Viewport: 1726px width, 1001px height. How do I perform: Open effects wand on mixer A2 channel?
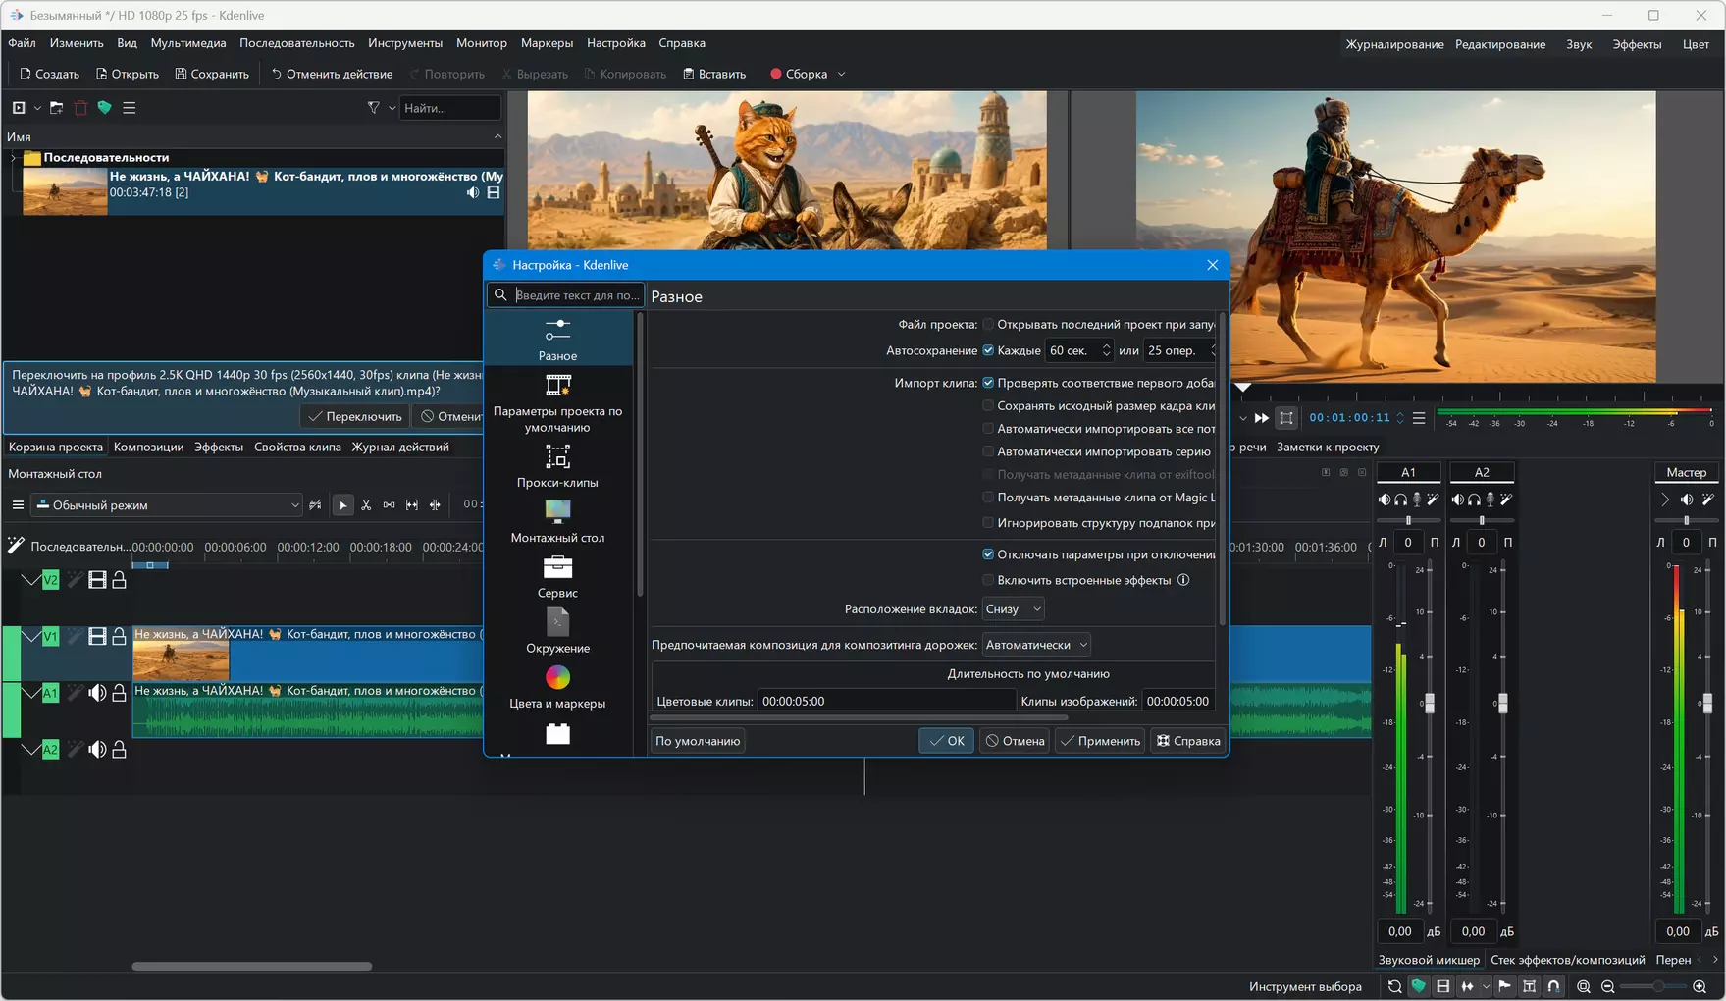click(x=1506, y=500)
